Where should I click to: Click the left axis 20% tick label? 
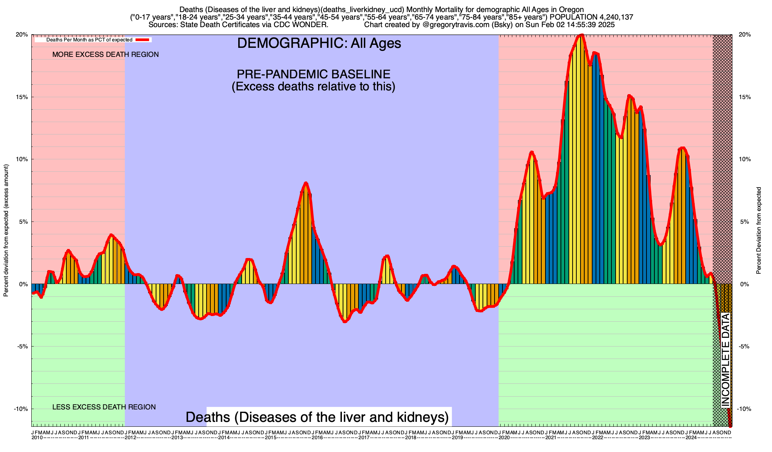(22, 35)
